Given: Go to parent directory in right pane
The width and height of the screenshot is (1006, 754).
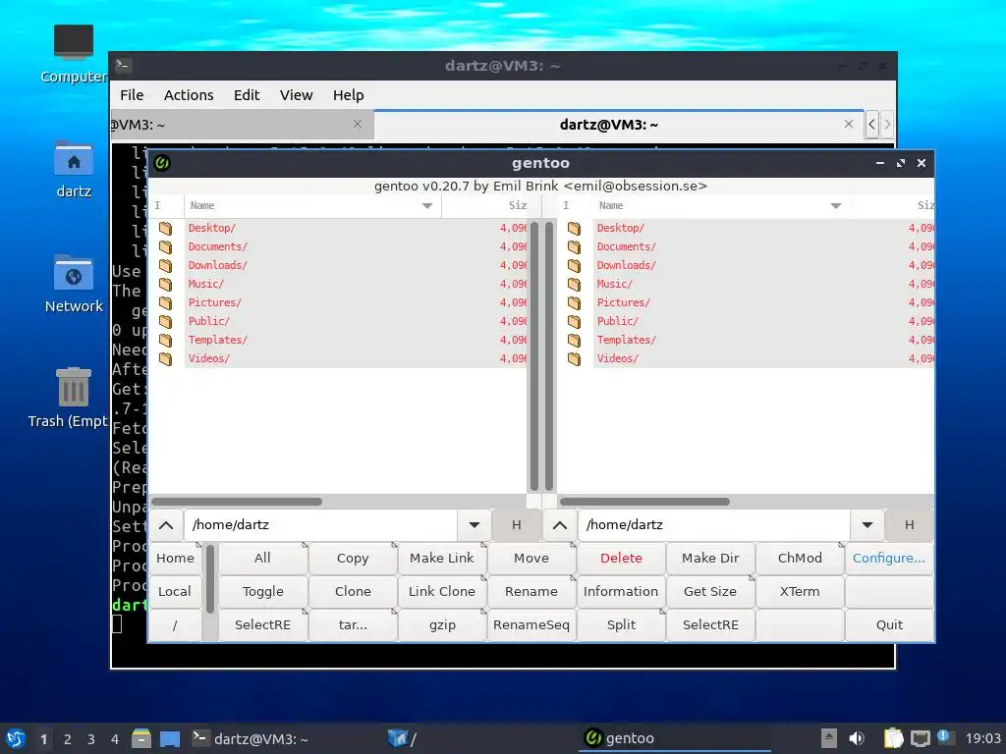Looking at the screenshot, I should click(559, 525).
